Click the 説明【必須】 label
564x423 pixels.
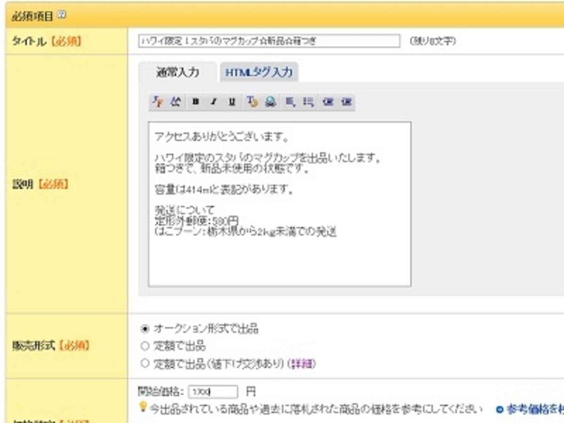coord(40,184)
